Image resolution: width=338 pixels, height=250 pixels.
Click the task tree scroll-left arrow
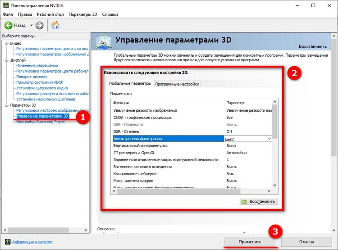point(5,230)
